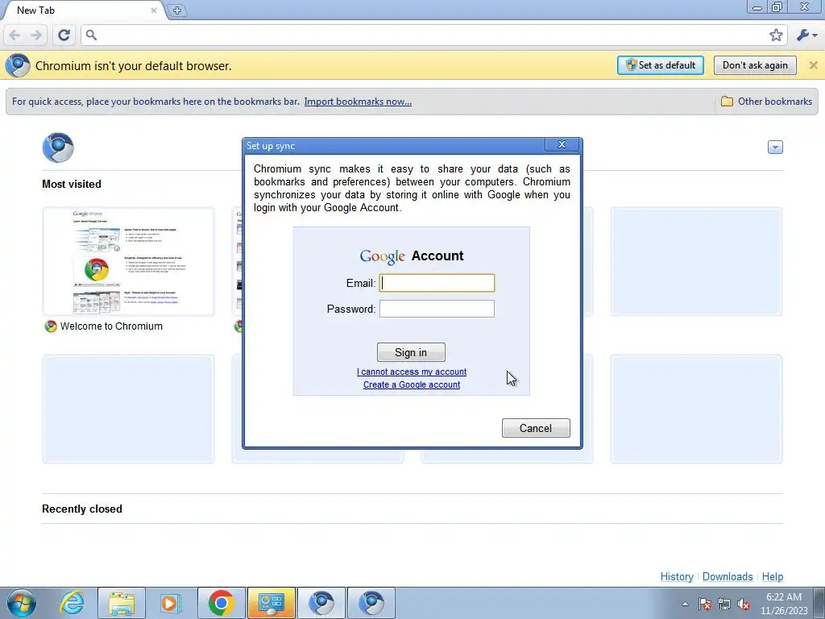Open the clock showing 6:22 AM
825x619 pixels.
point(784,604)
